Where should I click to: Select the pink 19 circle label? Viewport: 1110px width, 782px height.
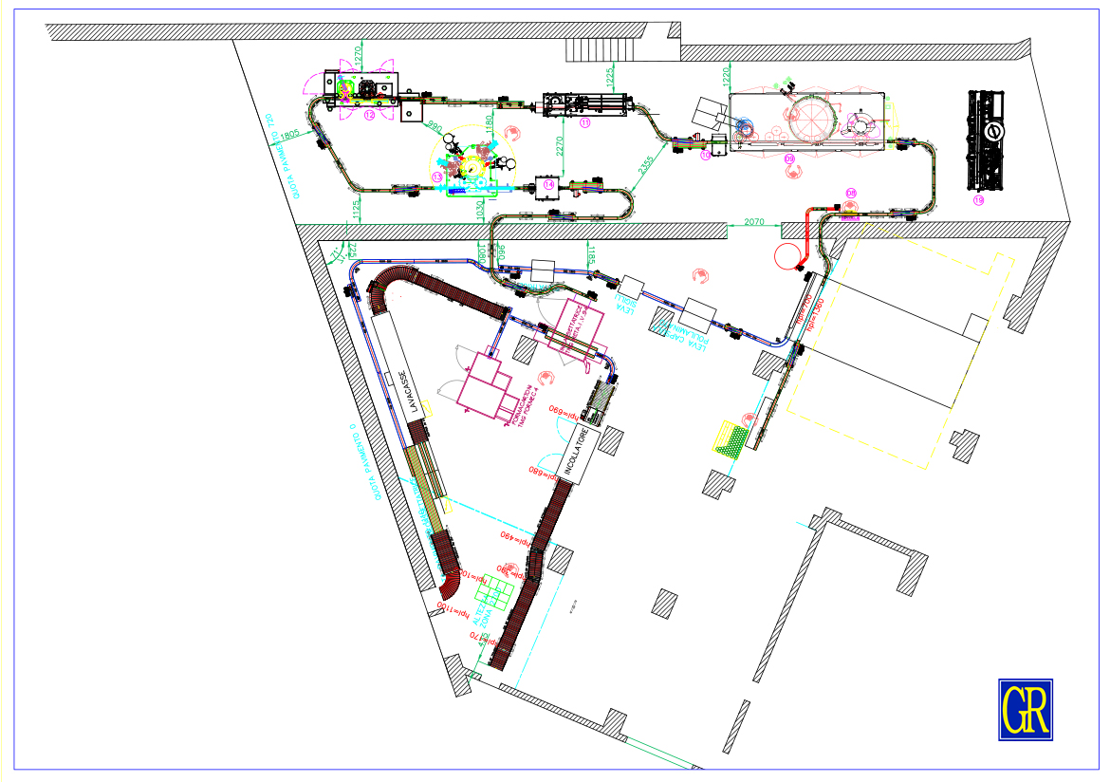point(978,200)
